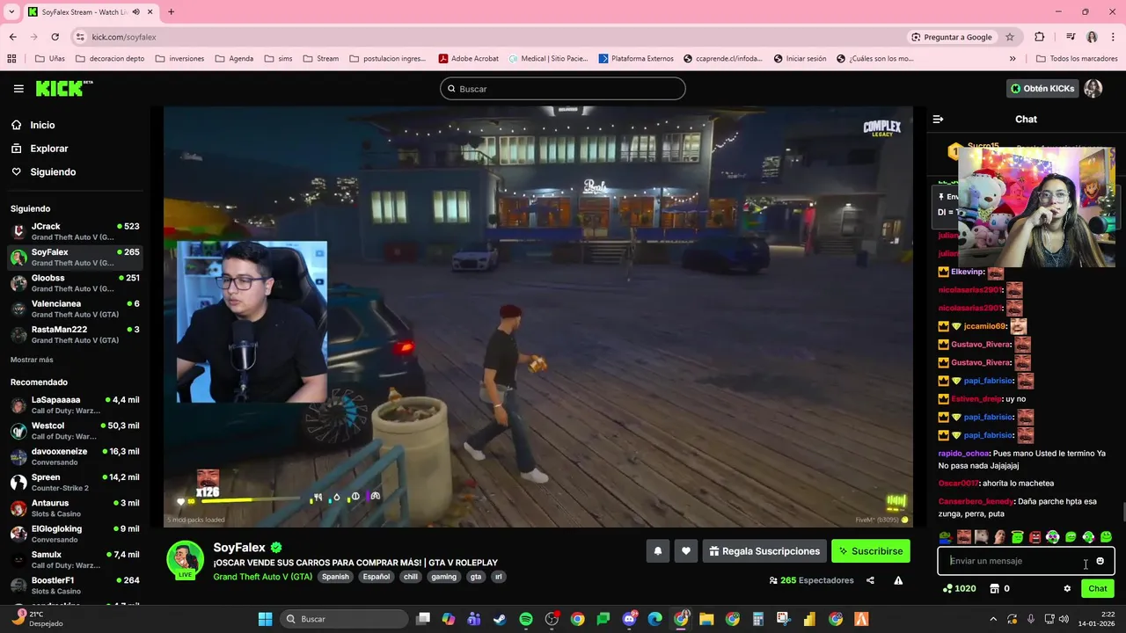Open the emoji picker in chat input
The width and height of the screenshot is (1126, 633).
click(1100, 561)
